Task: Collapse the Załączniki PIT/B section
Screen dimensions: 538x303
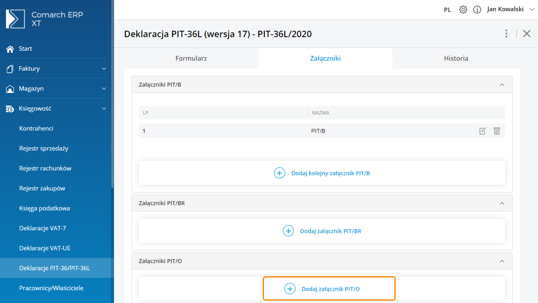Action: 502,85
